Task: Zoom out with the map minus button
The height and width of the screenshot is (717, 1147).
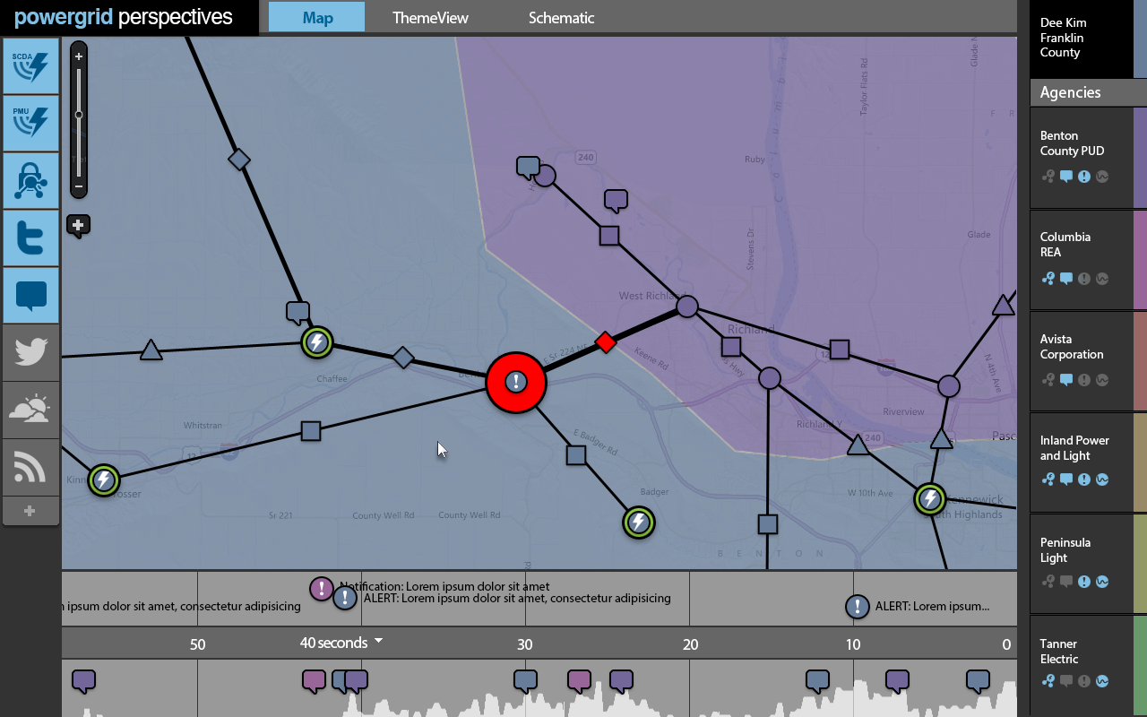Action: click(79, 188)
